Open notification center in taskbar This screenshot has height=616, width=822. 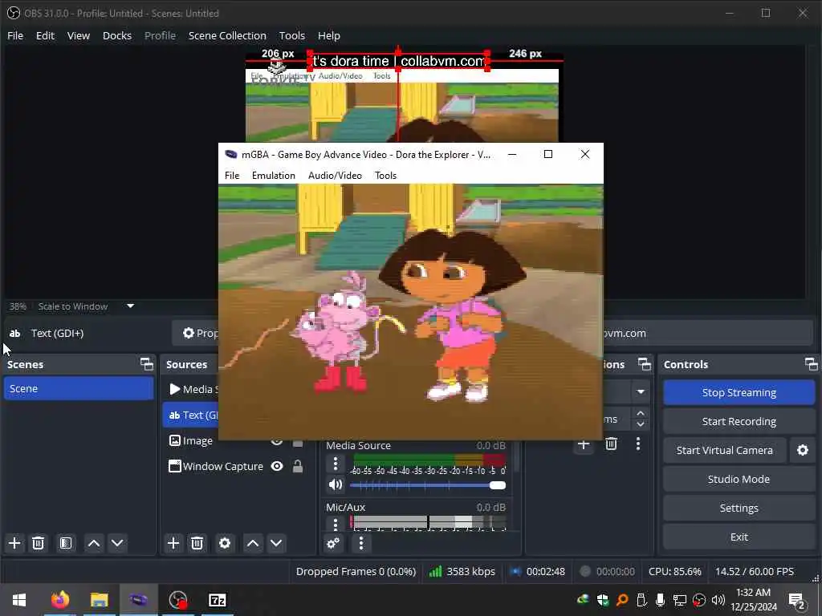[x=797, y=601]
